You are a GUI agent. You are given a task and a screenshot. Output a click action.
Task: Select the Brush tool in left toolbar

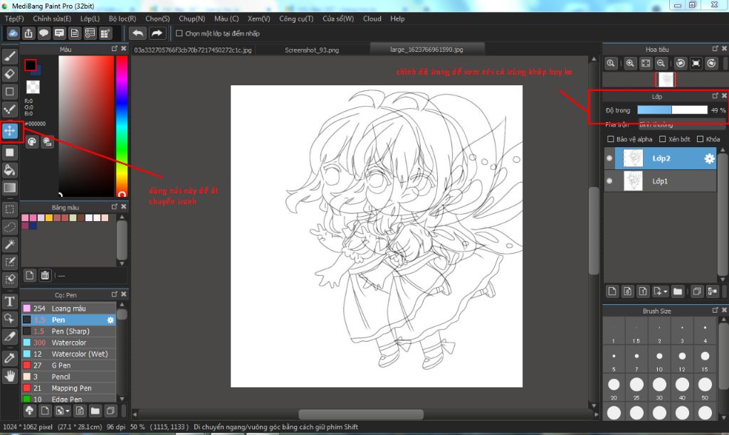[10, 56]
